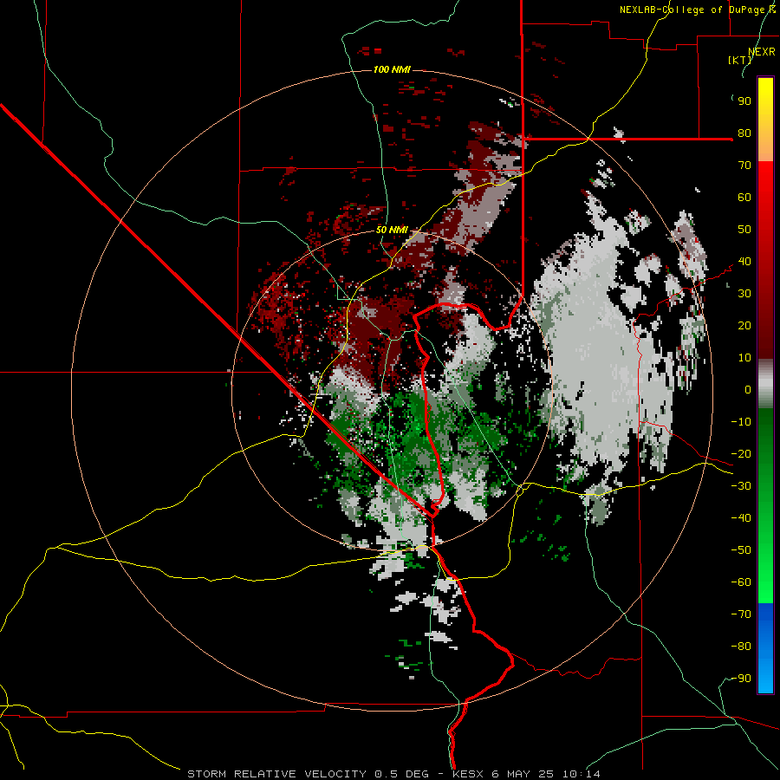Click the 80 value on velocity scale
780x780 pixels.
(744, 133)
